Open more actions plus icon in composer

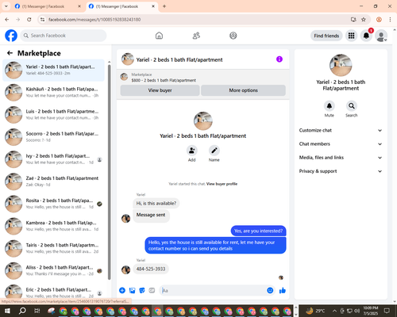point(122,291)
